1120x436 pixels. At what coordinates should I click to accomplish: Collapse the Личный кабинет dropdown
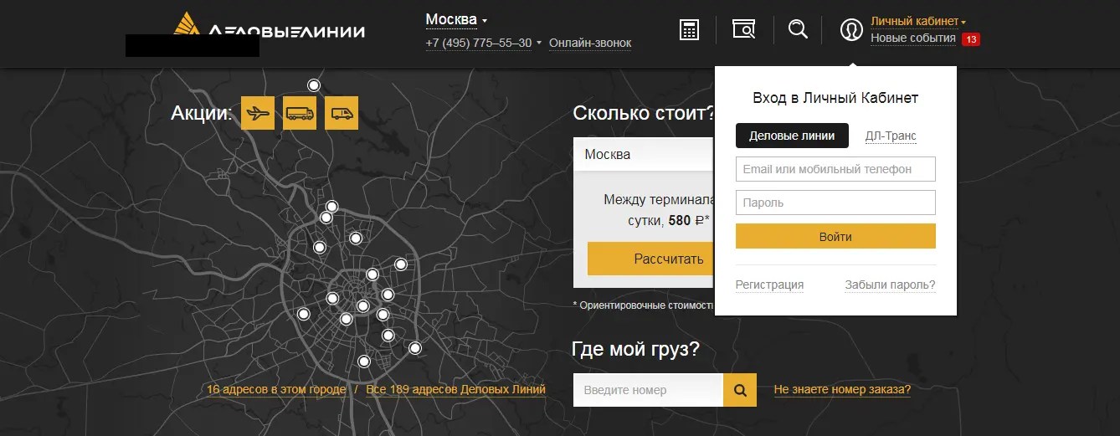click(918, 21)
